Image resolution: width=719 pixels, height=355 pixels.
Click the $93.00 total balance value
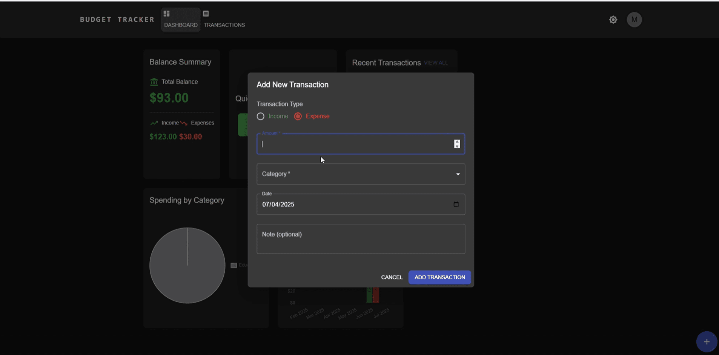169,98
